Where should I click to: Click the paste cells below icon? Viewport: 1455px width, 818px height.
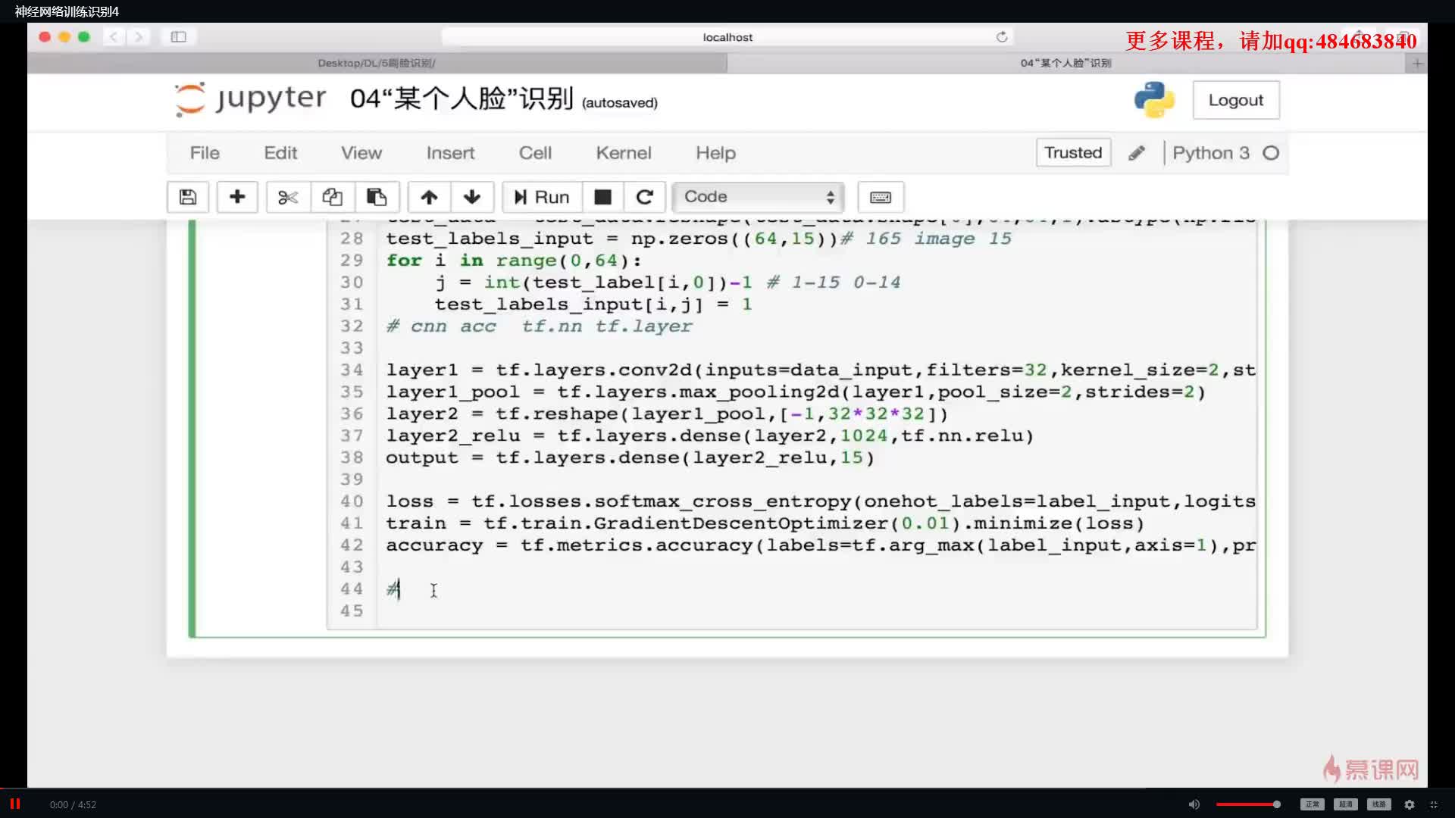(376, 195)
